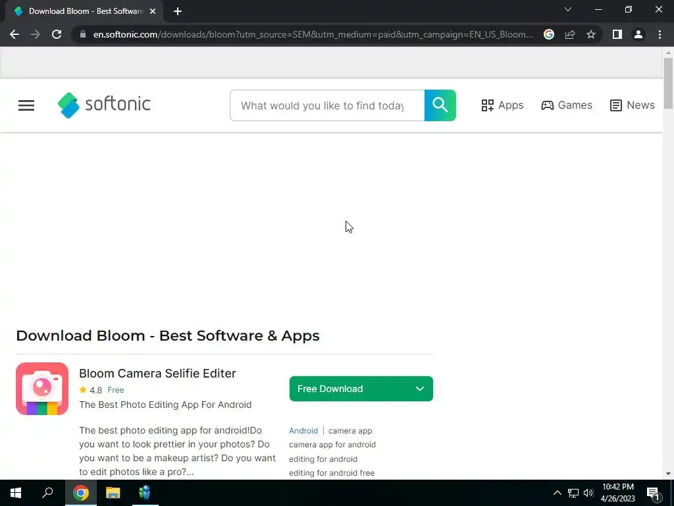Image resolution: width=674 pixels, height=506 pixels.
Task: Open the Chrome profile icon
Action: pyautogui.click(x=638, y=34)
